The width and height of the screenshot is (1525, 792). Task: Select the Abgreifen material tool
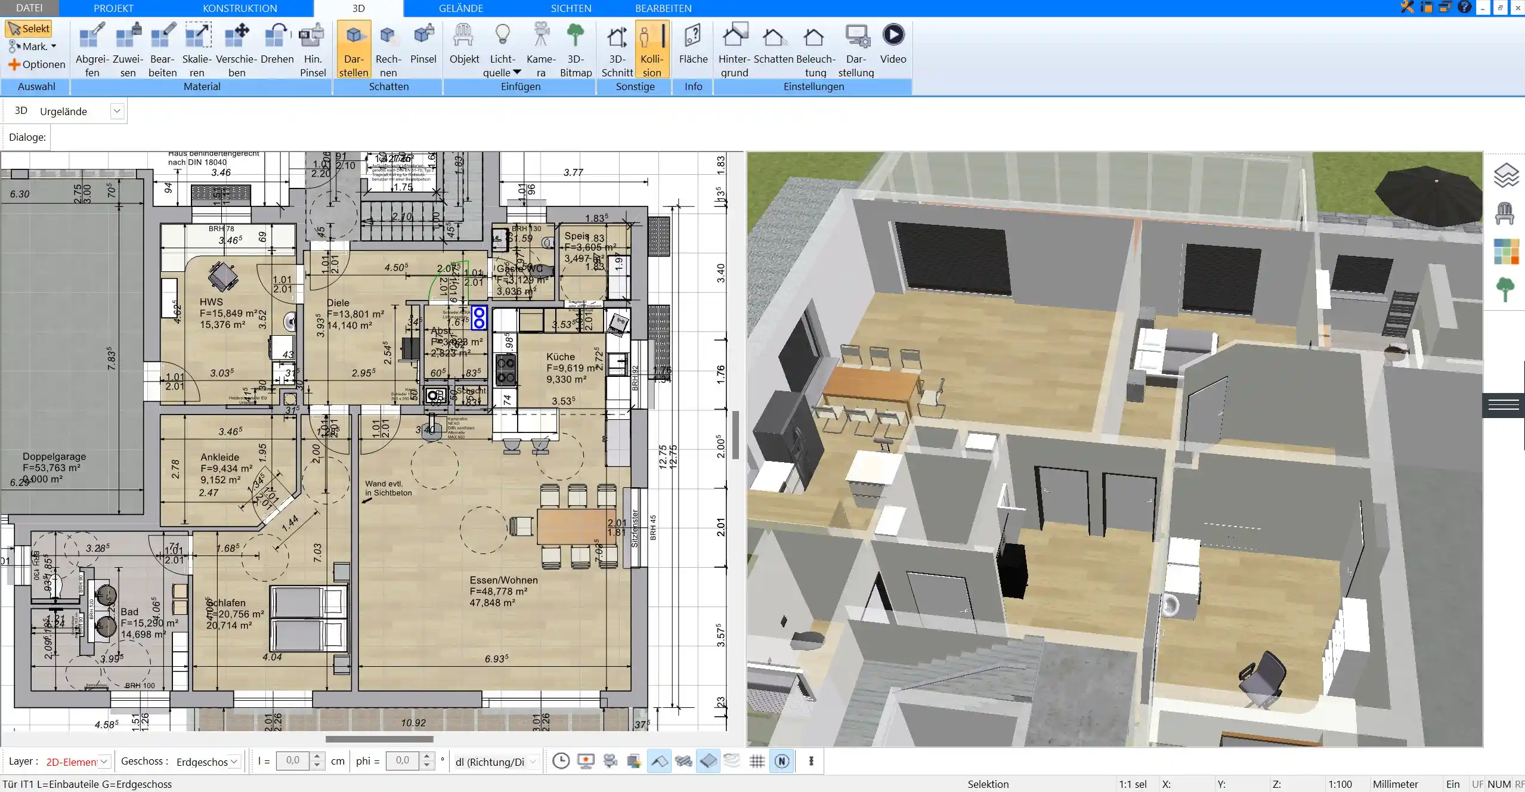click(x=92, y=49)
